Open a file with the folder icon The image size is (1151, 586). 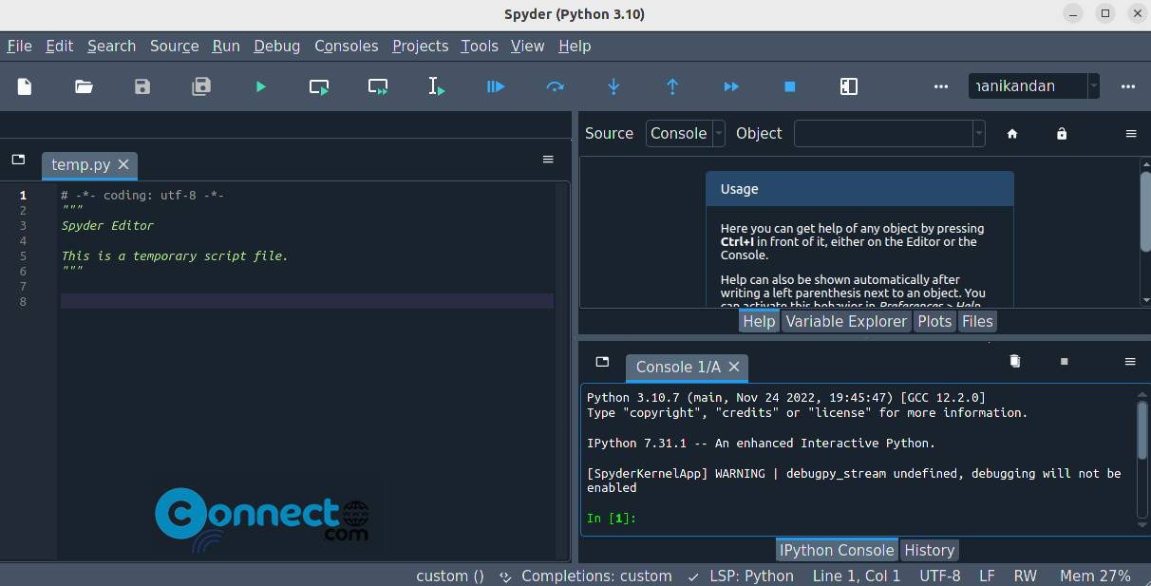point(84,86)
